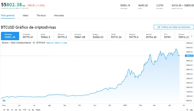
Task: Click the 70000.00 price axis label
Action: coord(190,43)
